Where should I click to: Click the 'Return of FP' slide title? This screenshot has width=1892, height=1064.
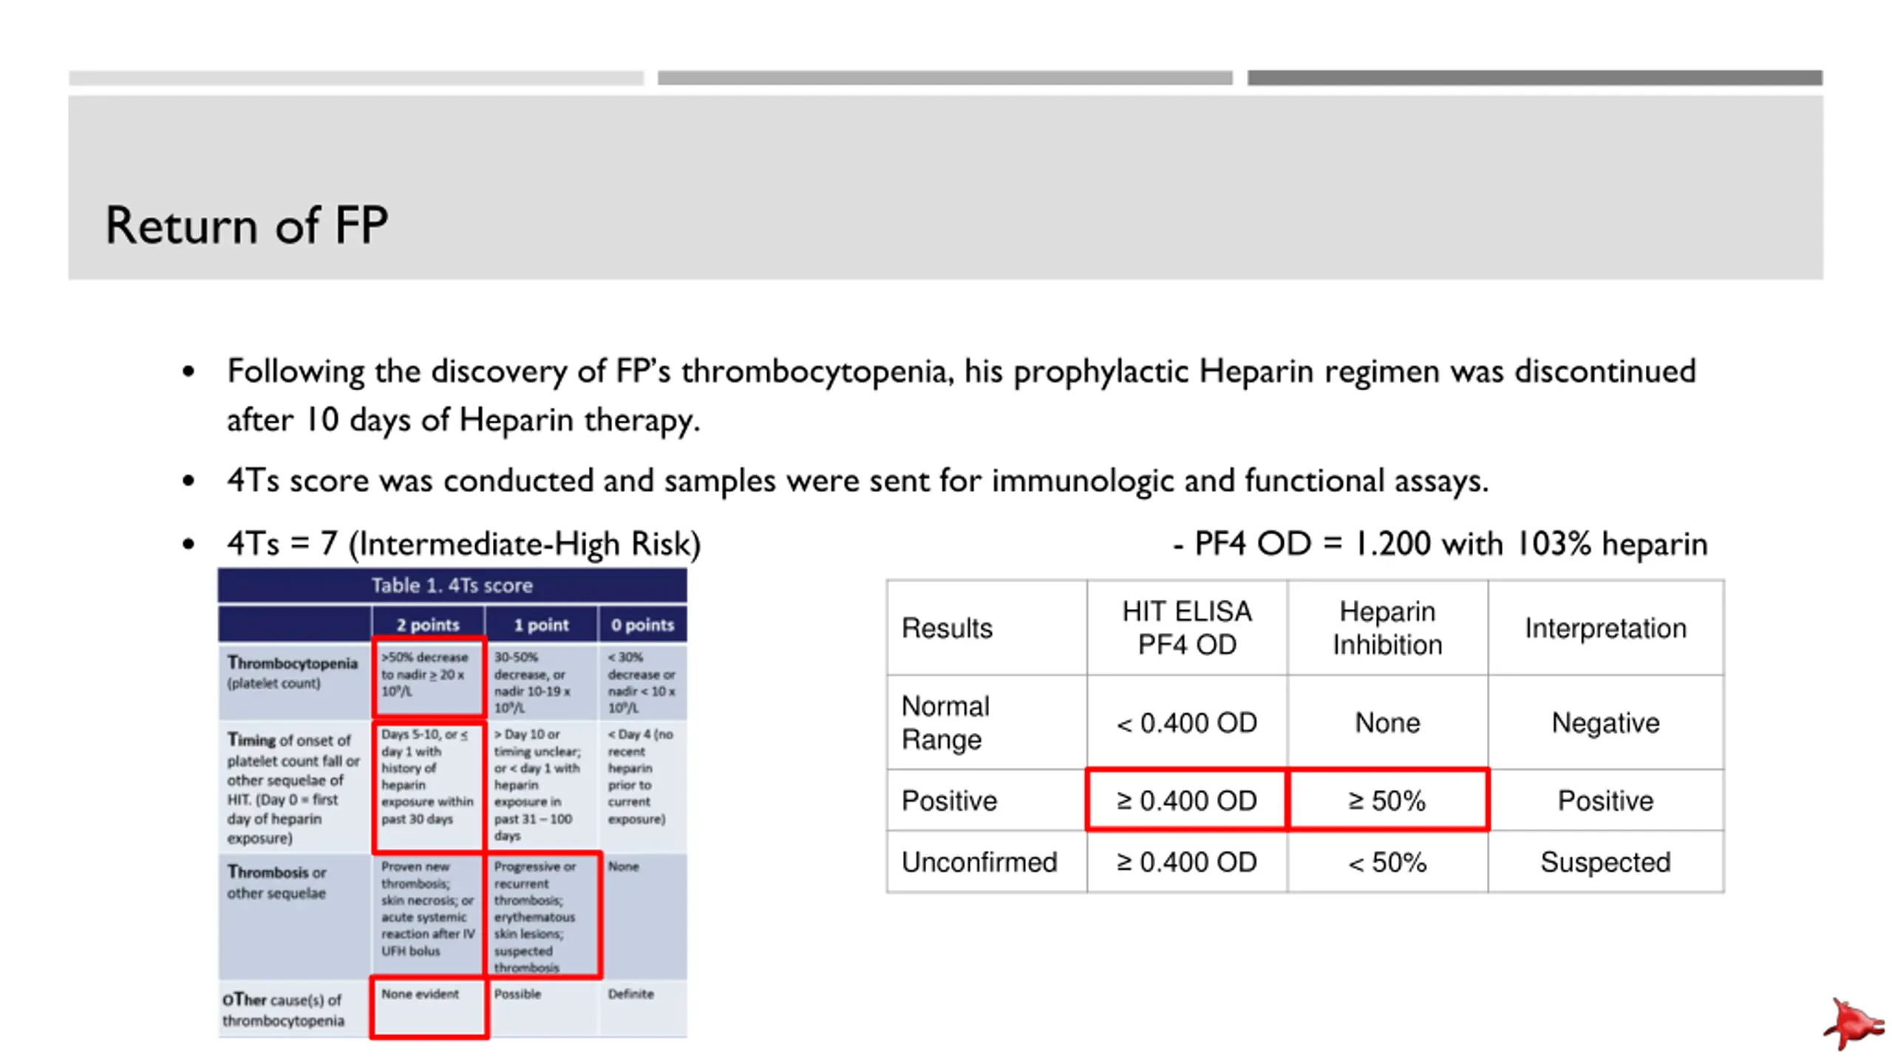(246, 225)
